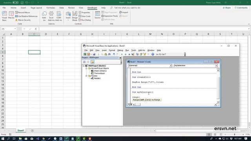
Task: Open XML Expansion Packs
Action: point(110,16)
